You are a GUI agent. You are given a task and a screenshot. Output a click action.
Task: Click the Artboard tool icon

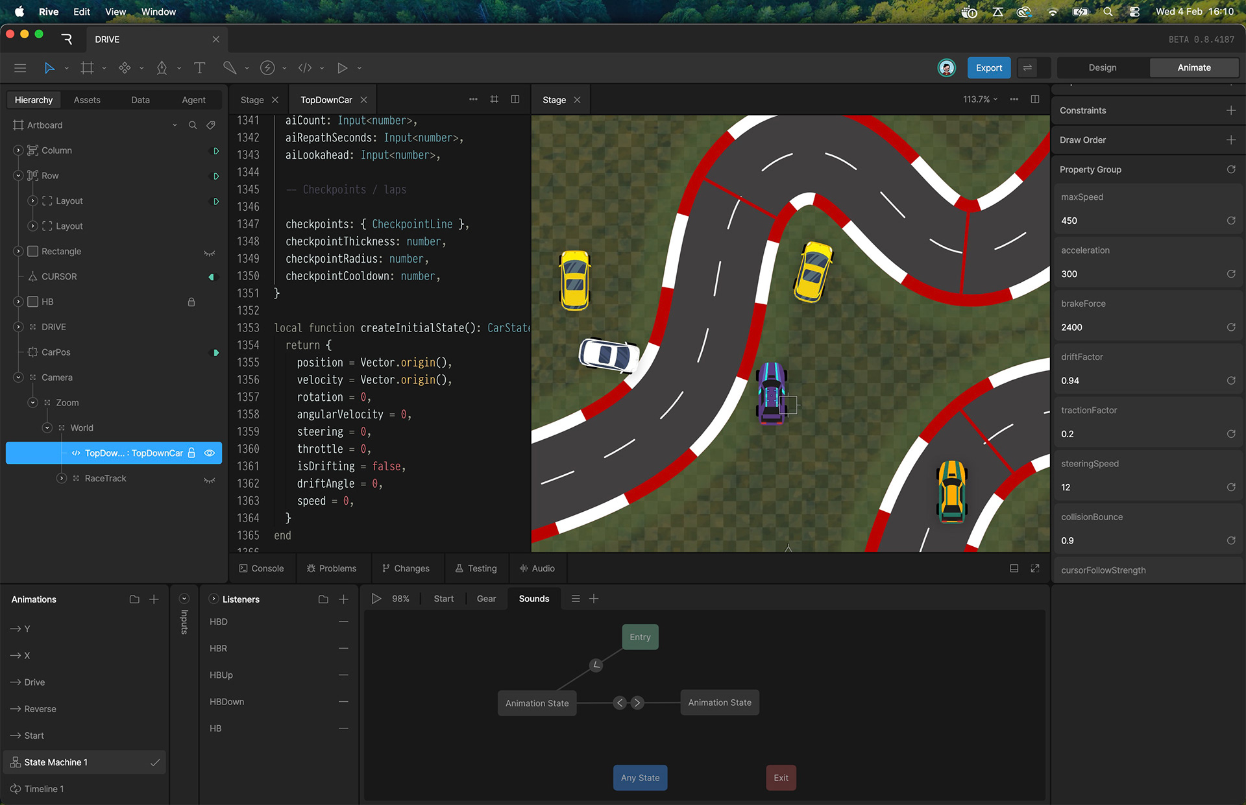87,67
